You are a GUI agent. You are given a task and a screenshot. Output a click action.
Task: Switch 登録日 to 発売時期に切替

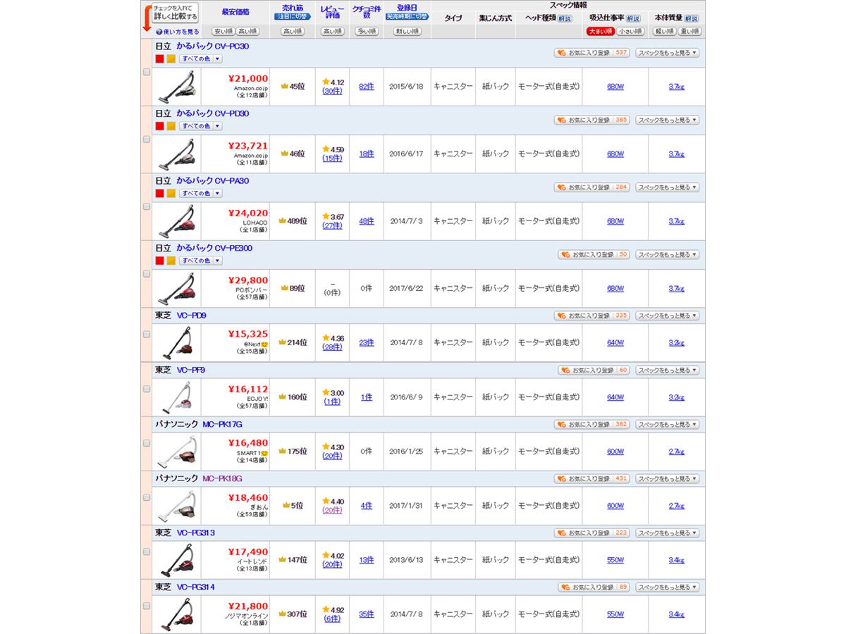click(407, 17)
